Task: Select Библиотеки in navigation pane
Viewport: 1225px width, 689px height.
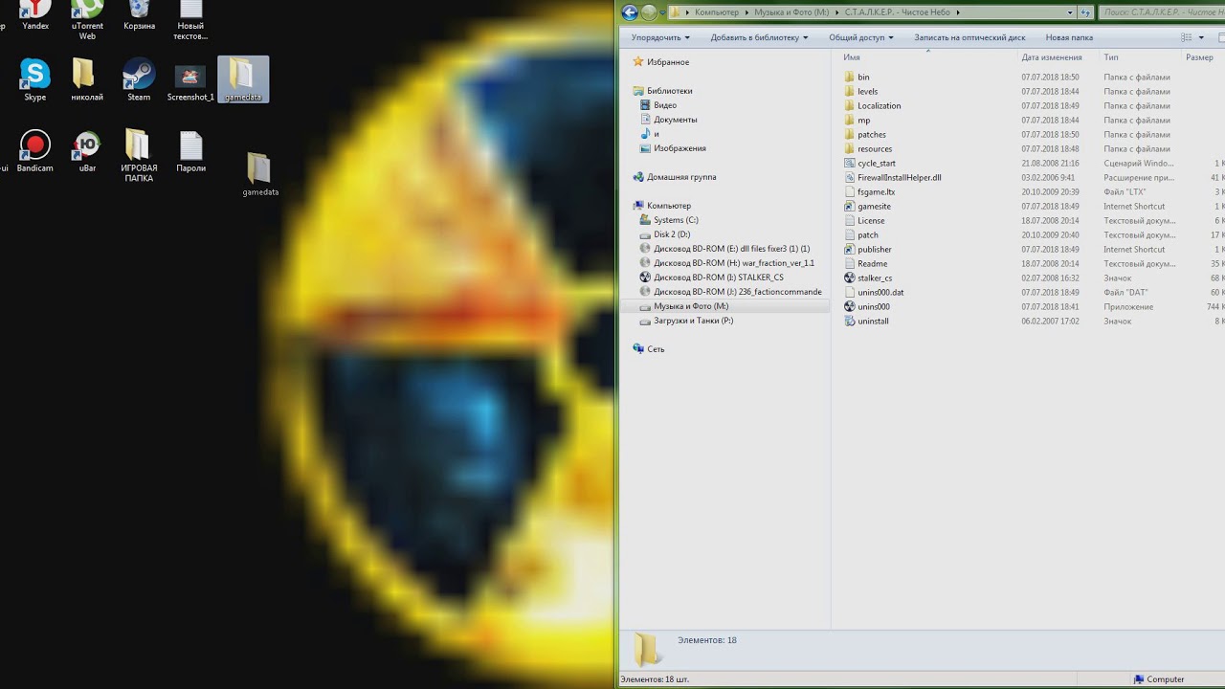Action: 662,91
